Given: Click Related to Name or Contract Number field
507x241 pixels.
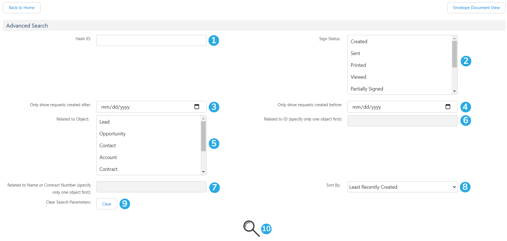Looking at the screenshot, I should (x=151, y=187).
